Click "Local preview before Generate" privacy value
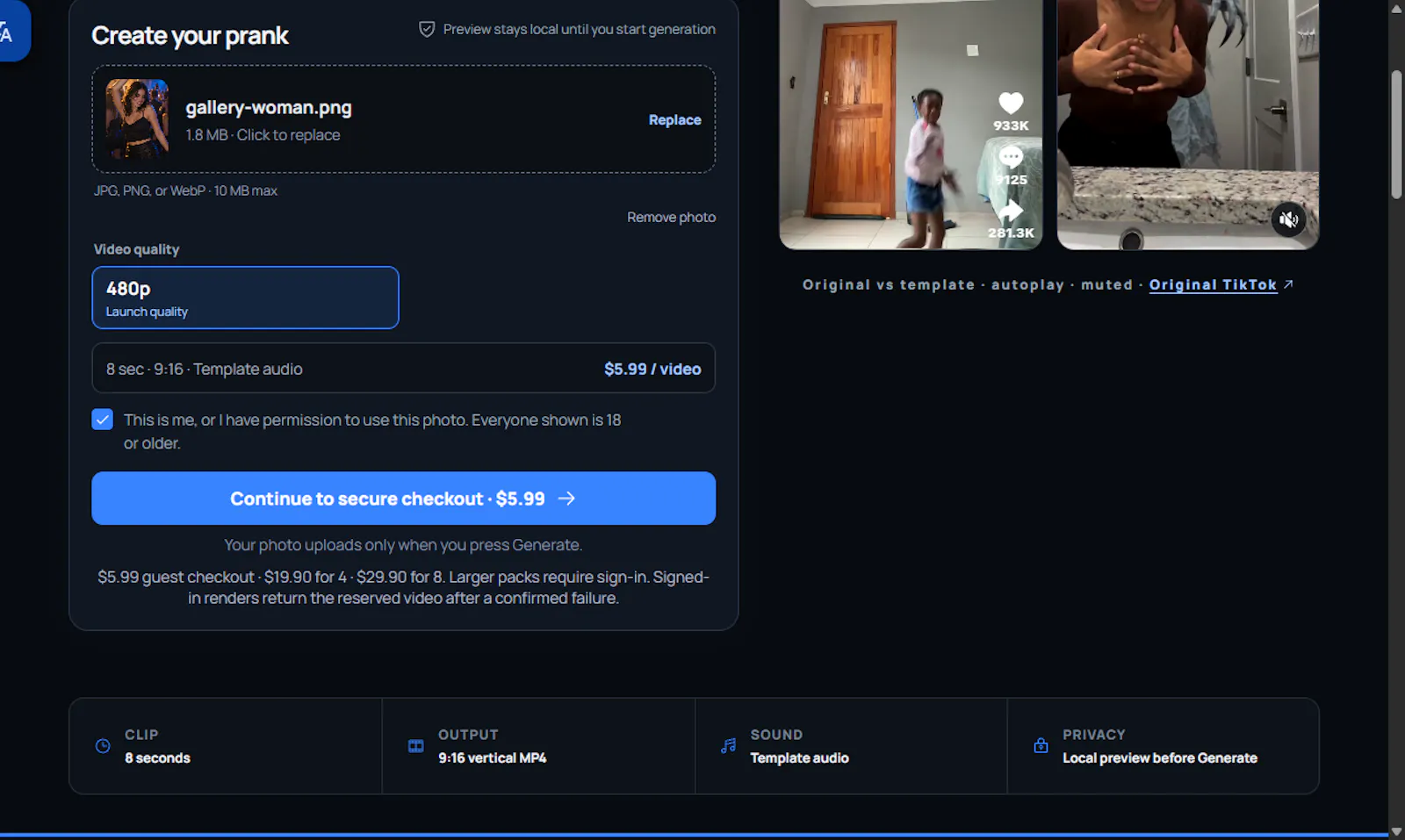 [1160, 757]
